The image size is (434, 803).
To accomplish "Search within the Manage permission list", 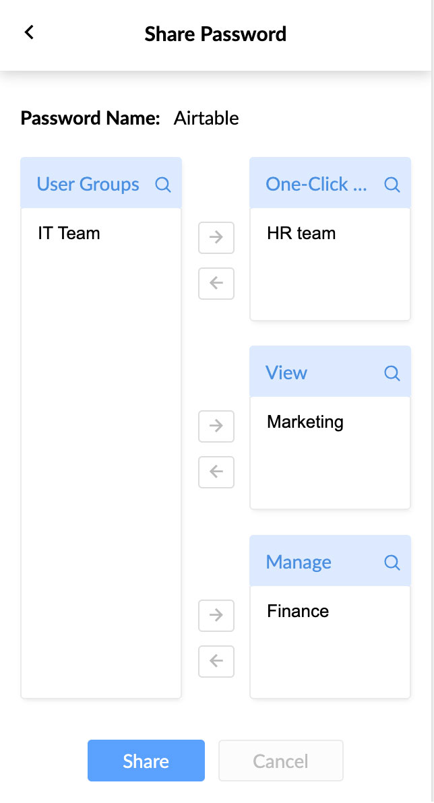I will (392, 563).
